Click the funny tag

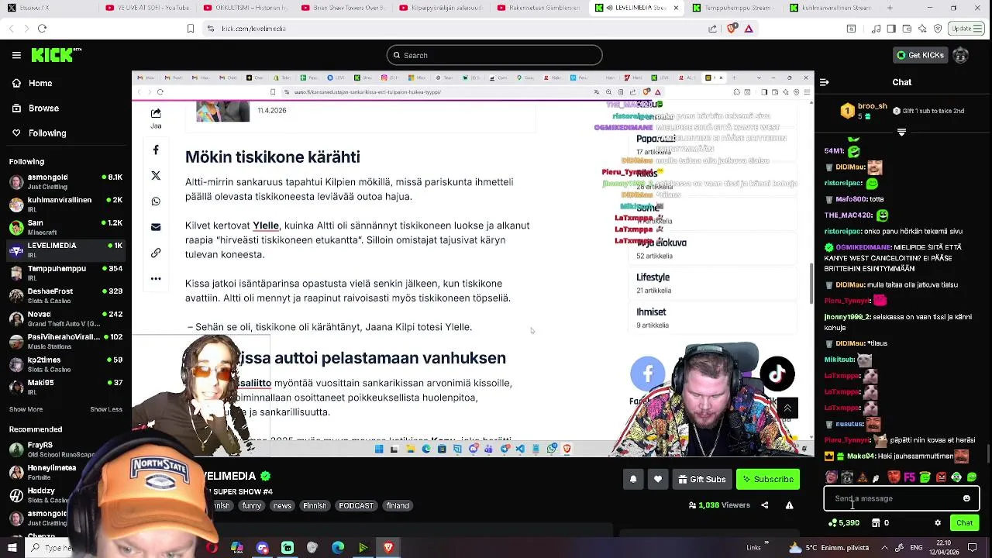251,505
